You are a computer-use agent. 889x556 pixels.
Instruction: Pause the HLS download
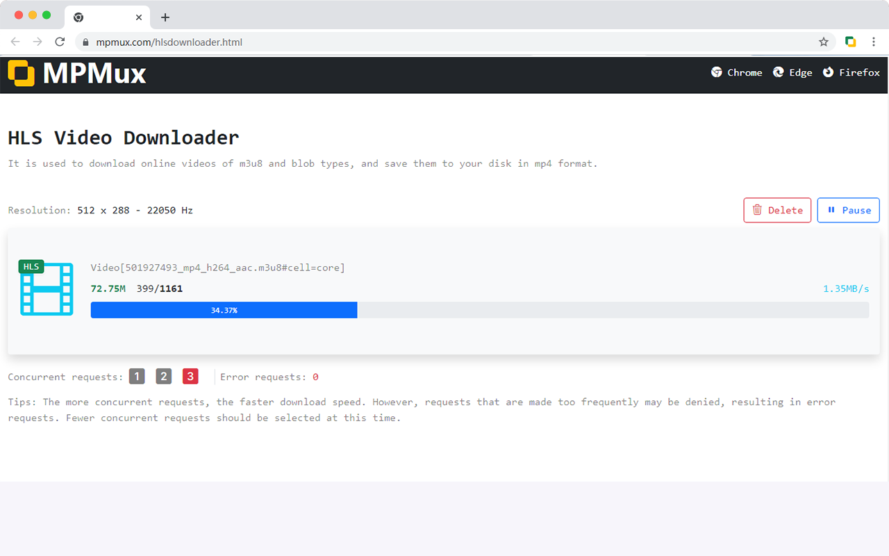849,210
